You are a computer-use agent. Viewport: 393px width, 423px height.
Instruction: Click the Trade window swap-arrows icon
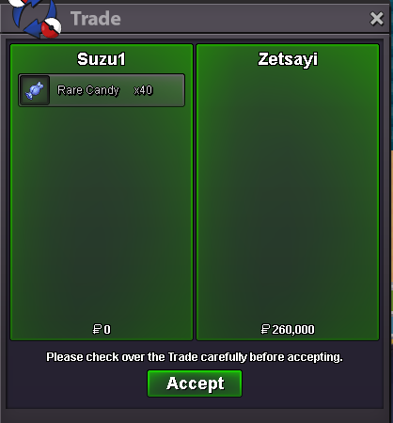(35, 18)
